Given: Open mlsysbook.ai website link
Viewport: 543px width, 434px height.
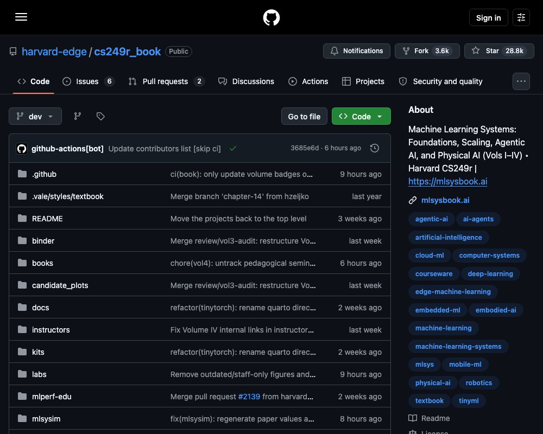Looking at the screenshot, I should (x=445, y=200).
